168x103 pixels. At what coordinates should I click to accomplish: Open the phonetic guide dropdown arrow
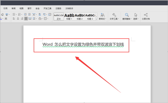[9, 15]
